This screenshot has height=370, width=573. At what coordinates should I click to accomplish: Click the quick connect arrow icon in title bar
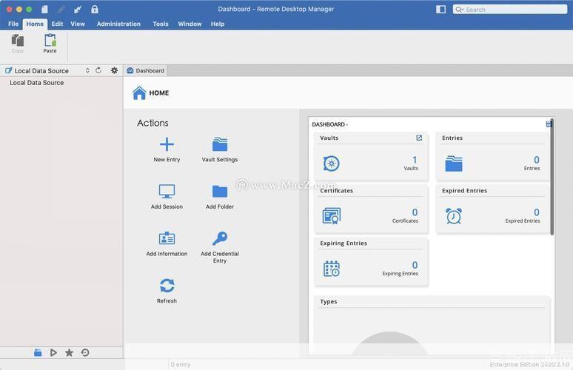78,9
